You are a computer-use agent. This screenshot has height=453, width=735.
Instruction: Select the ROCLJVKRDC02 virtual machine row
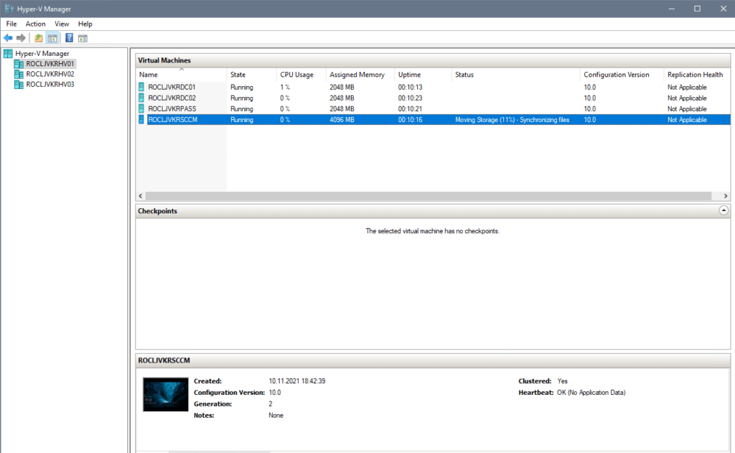point(433,98)
